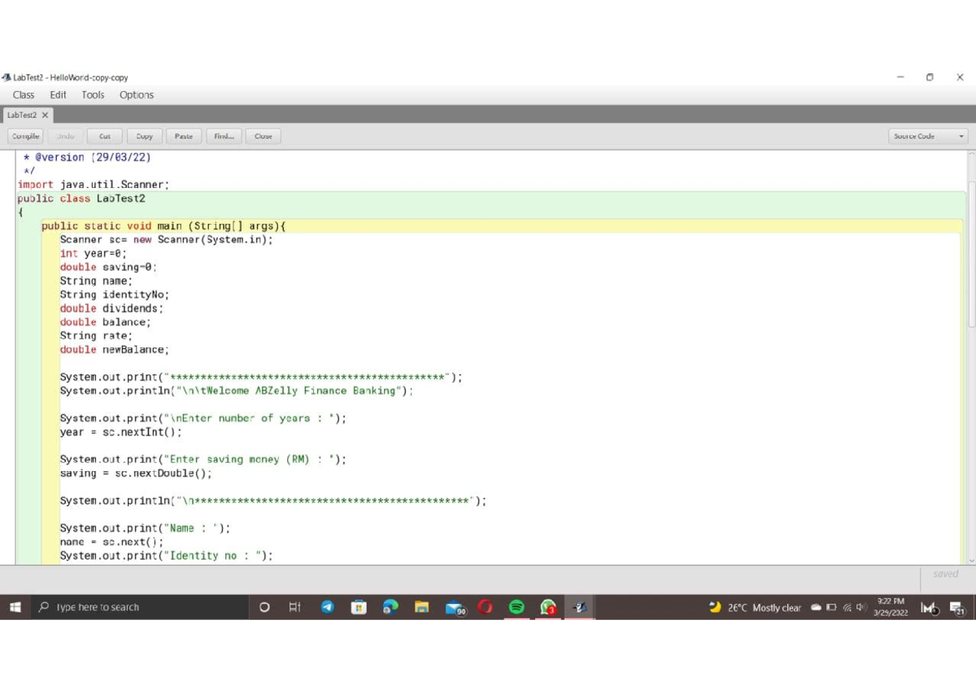
Task: Click the Cut button
Action: coord(105,137)
